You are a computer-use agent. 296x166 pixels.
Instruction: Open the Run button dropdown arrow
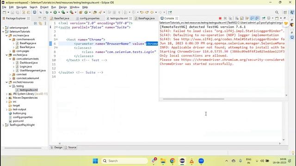tap(59, 12)
